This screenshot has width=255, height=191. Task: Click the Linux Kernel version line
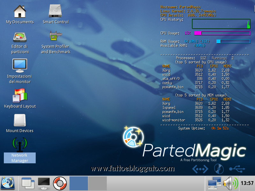click(x=188, y=11)
